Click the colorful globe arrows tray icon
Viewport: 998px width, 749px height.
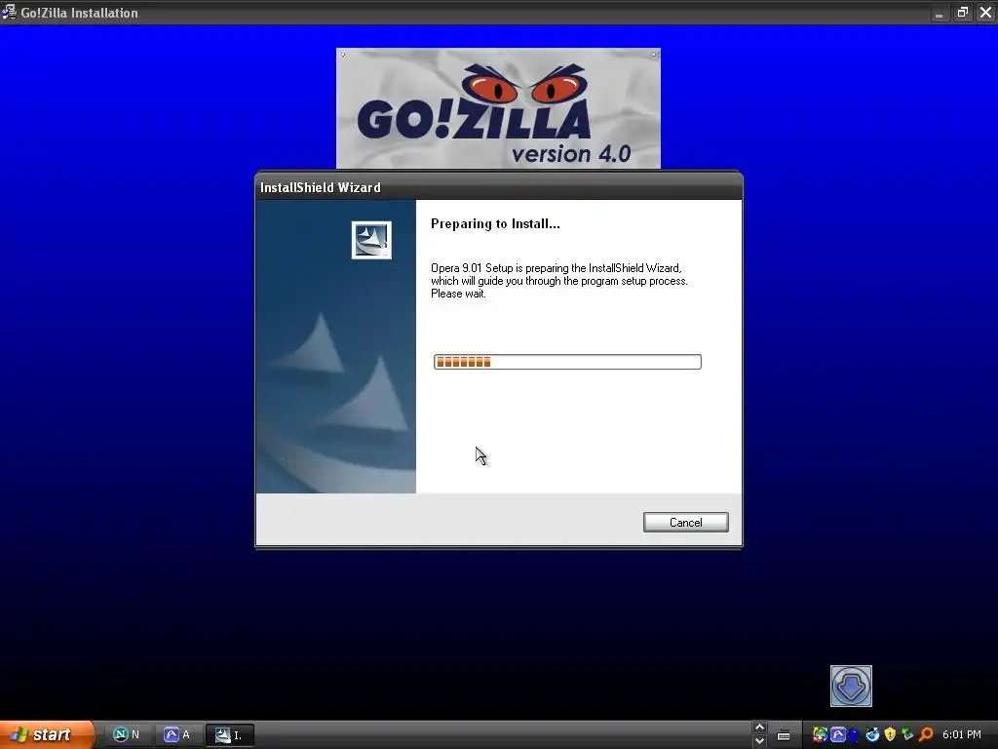click(x=821, y=735)
